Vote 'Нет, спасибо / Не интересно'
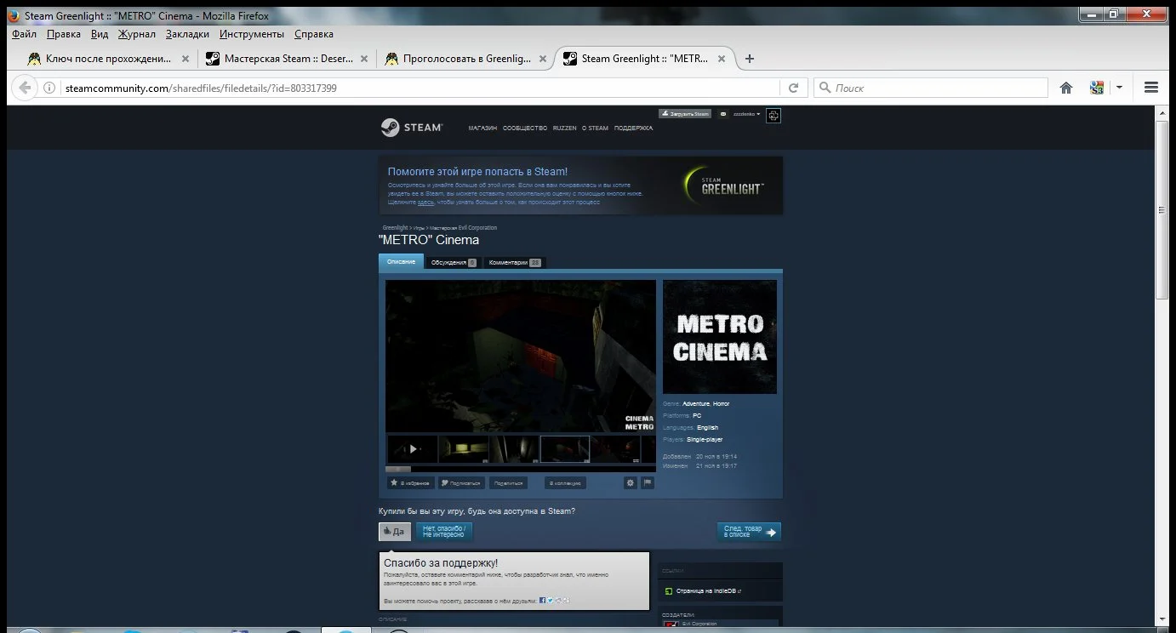 tap(444, 532)
